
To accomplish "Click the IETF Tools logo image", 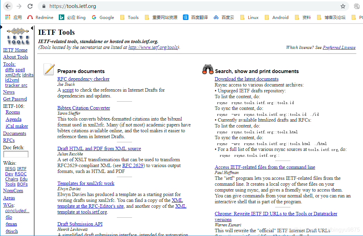I will (x=18, y=36).
